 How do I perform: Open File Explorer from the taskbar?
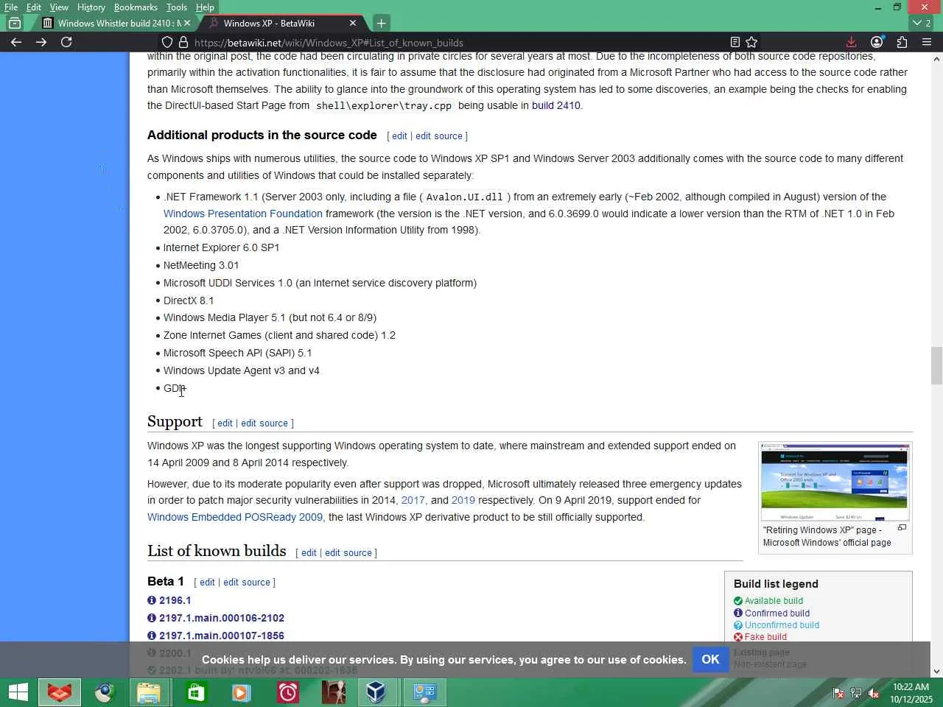(150, 692)
